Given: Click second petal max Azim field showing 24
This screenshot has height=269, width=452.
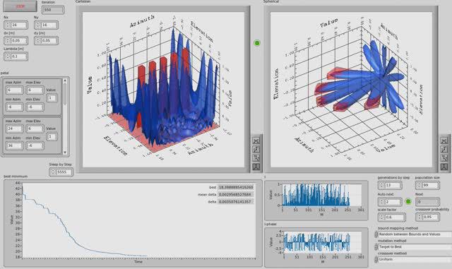Looking at the screenshot, I should (x=14, y=128).
